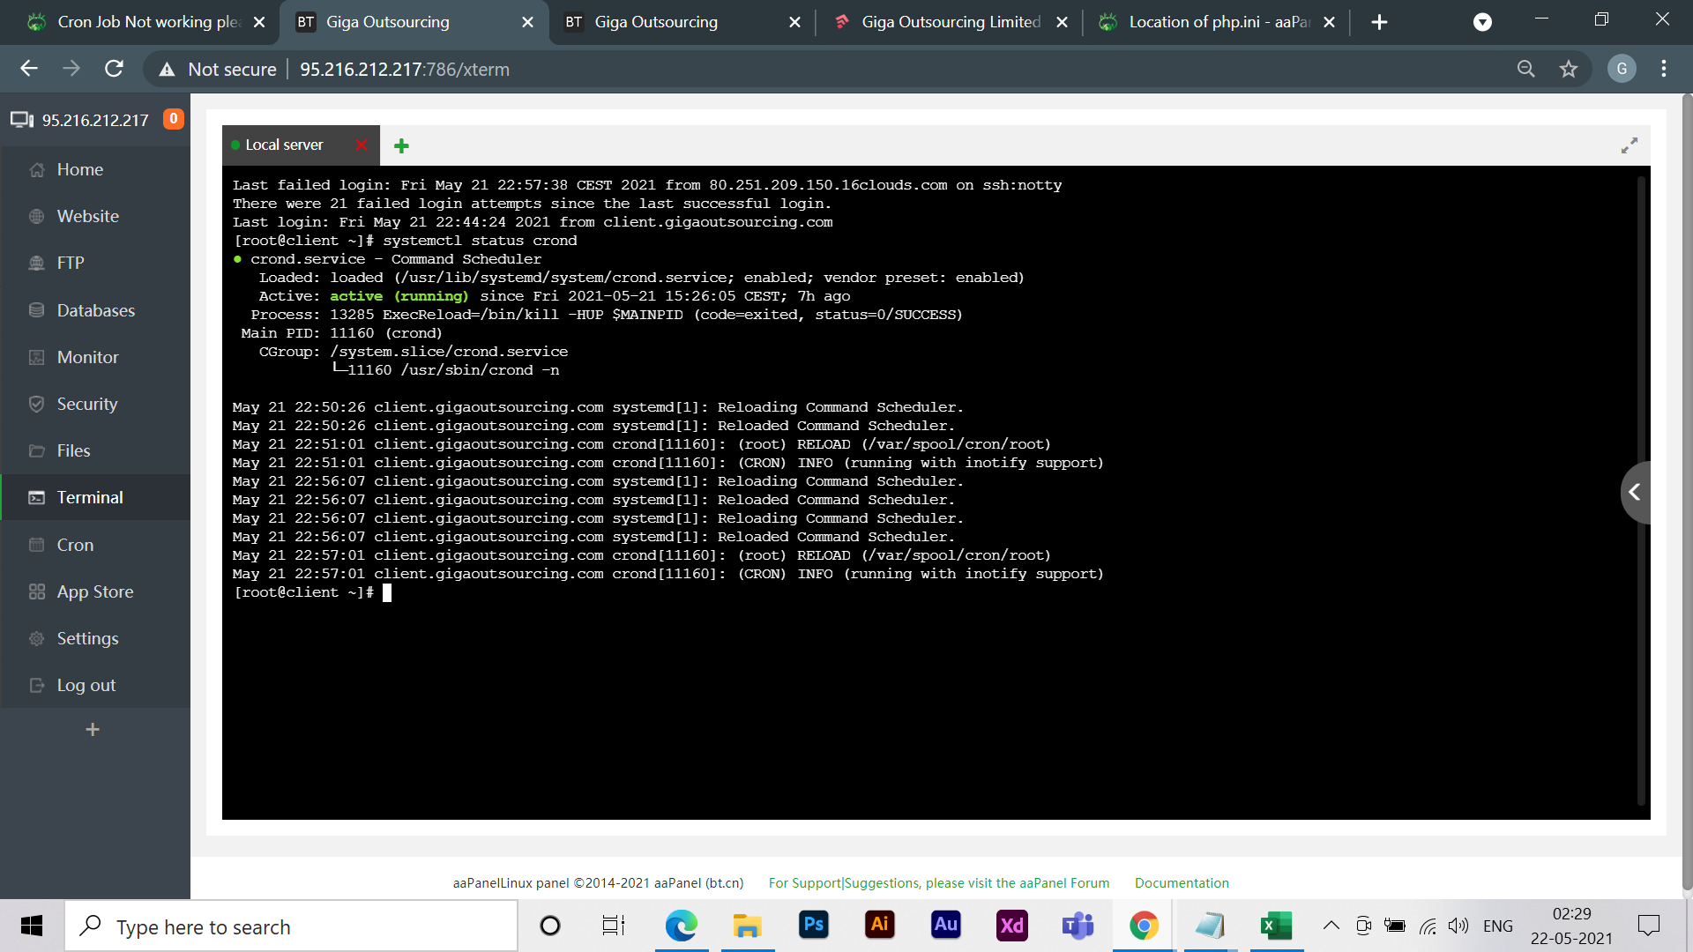Switch to Cron Job Not working tab

(x=147, y=22)
